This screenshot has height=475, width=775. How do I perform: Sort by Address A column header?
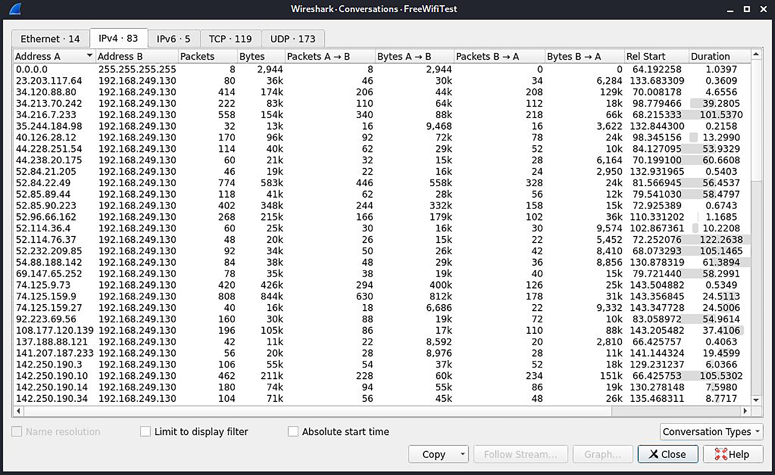(54, 56)
